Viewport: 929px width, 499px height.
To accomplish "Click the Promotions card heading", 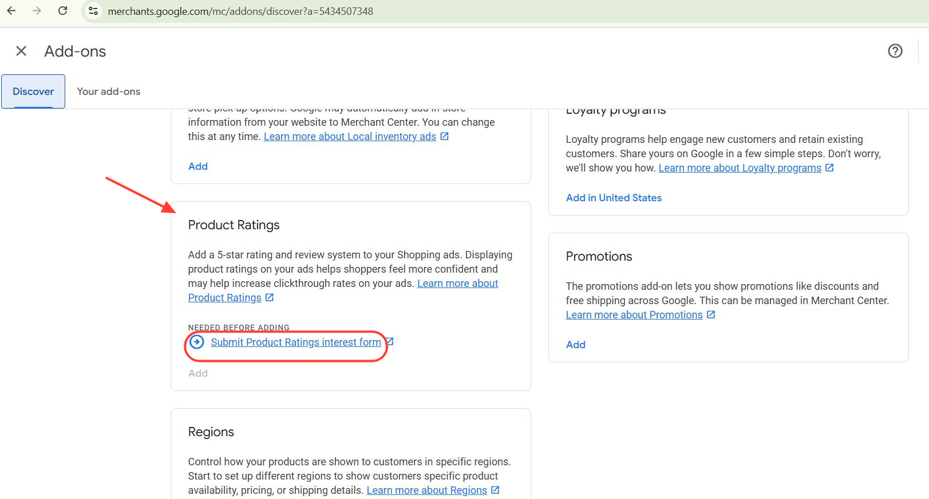I will [599, 257].
